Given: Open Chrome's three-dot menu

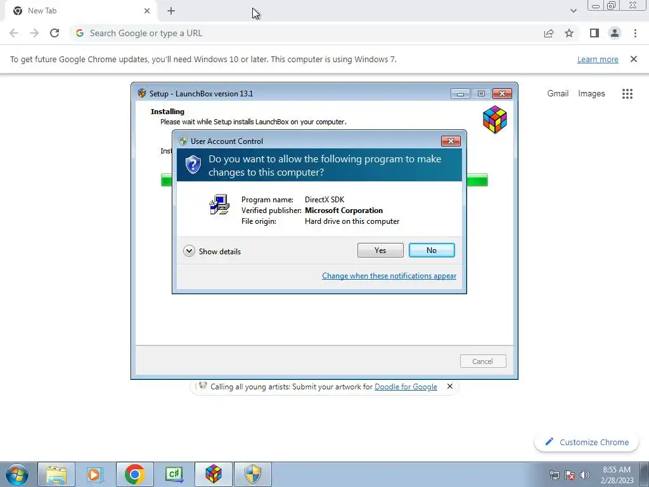Looking at the screenshot, I should [635, 33].
